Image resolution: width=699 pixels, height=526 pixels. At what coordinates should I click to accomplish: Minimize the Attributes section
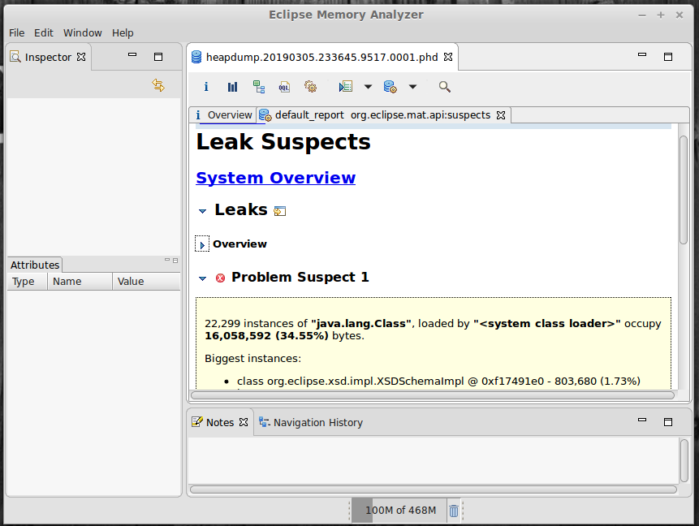pos(167,260)
